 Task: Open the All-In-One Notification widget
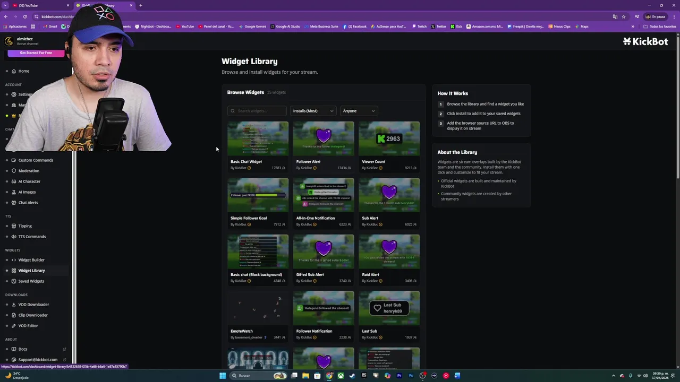tap(324, 203)
